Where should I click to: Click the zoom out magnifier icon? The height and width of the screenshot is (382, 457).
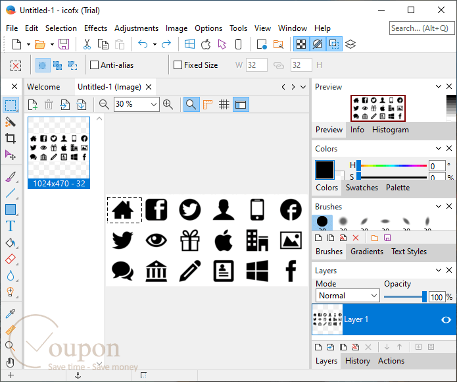point(104,105)
